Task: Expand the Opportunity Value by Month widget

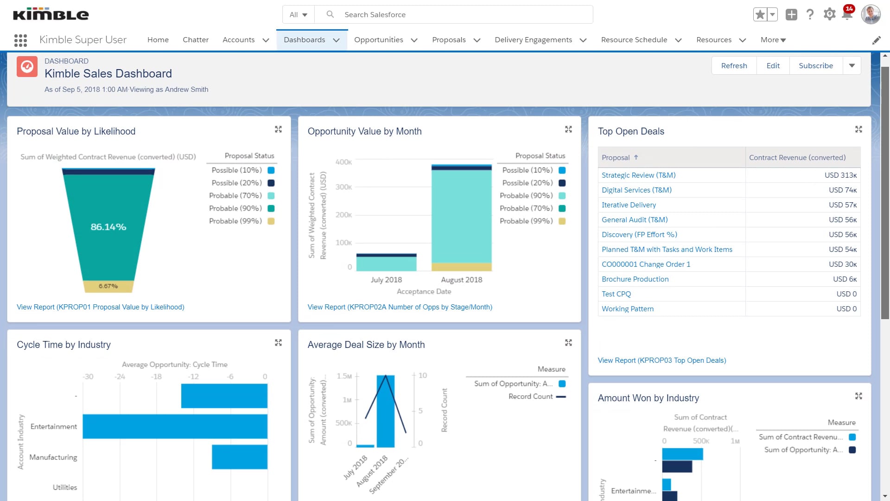Action: click(568, 129)
